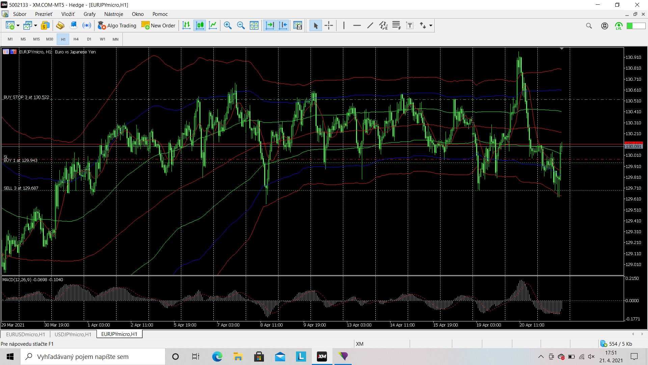Select the trendline drawing tool
Viewport: 648px width, 365px height.
[370, 25]
